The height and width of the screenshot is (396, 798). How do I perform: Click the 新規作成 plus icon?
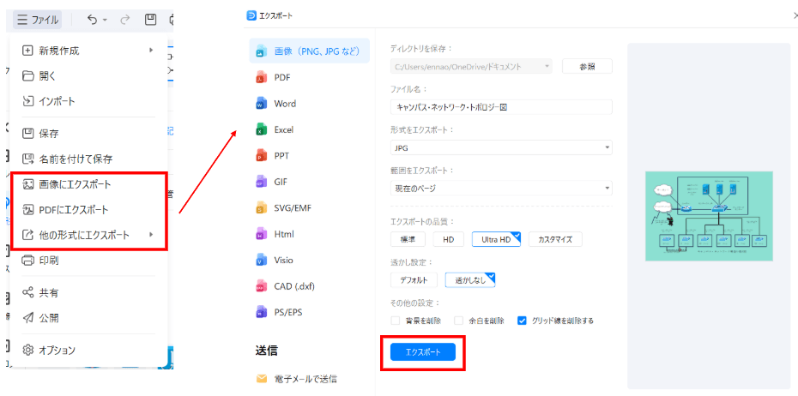(28, 51)
